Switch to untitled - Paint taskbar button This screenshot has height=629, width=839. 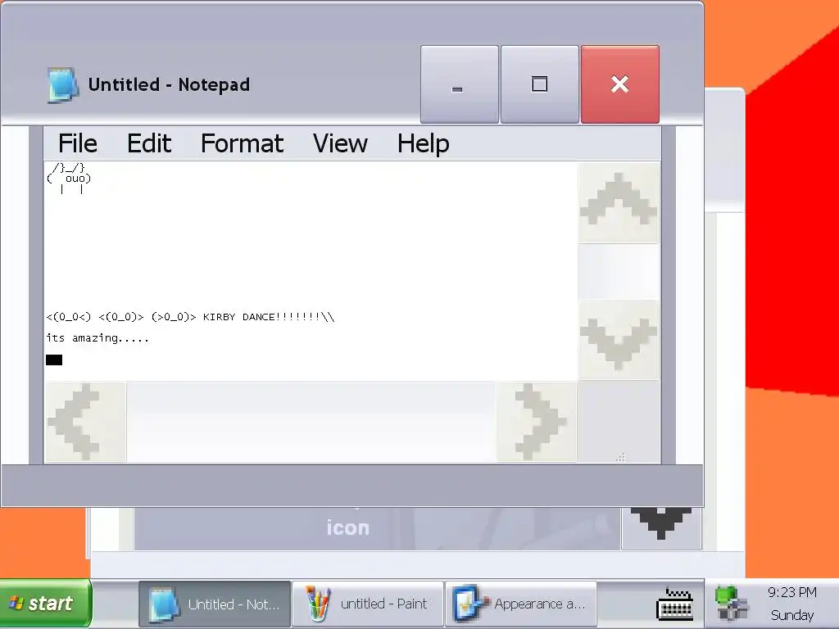(x=368, y=604)
